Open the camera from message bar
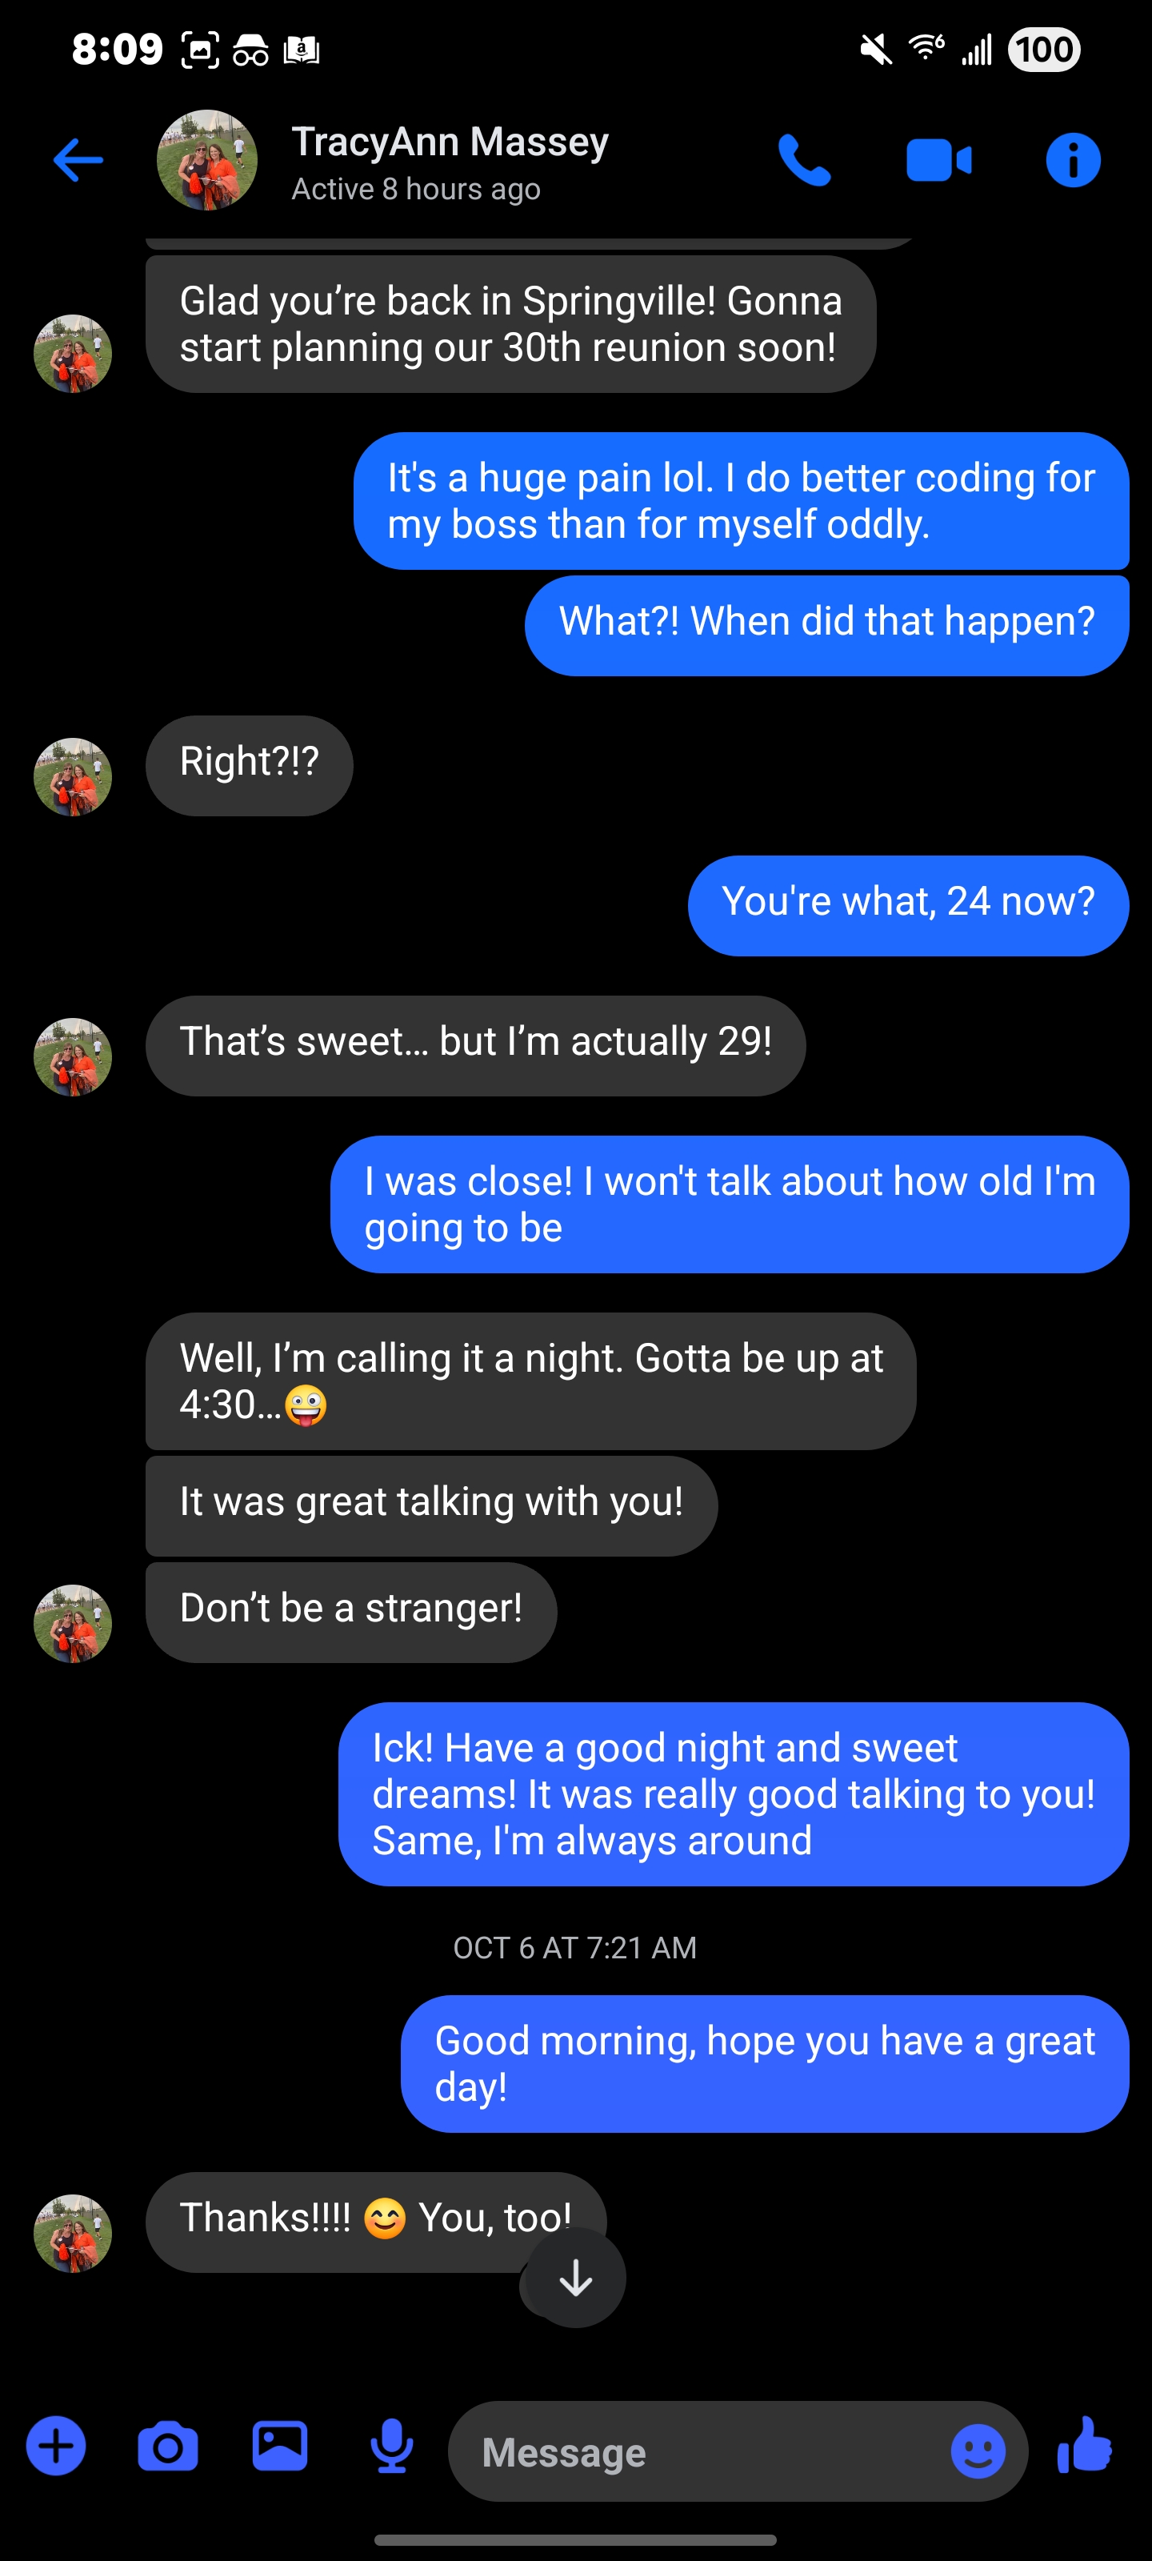 coord(168,2447)
